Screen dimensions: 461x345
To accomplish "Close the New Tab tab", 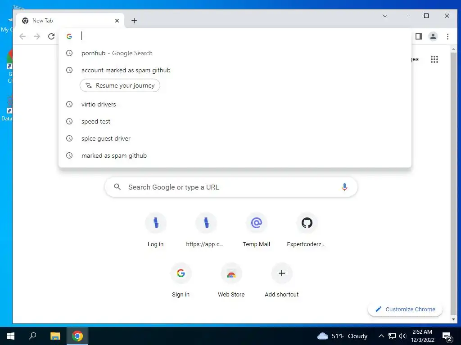I will [x=117, y=21].
